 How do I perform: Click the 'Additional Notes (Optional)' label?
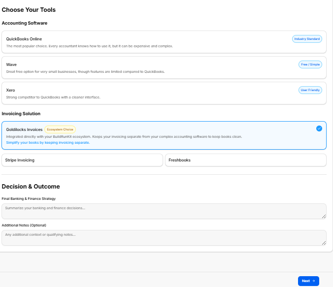click(24, 225)
